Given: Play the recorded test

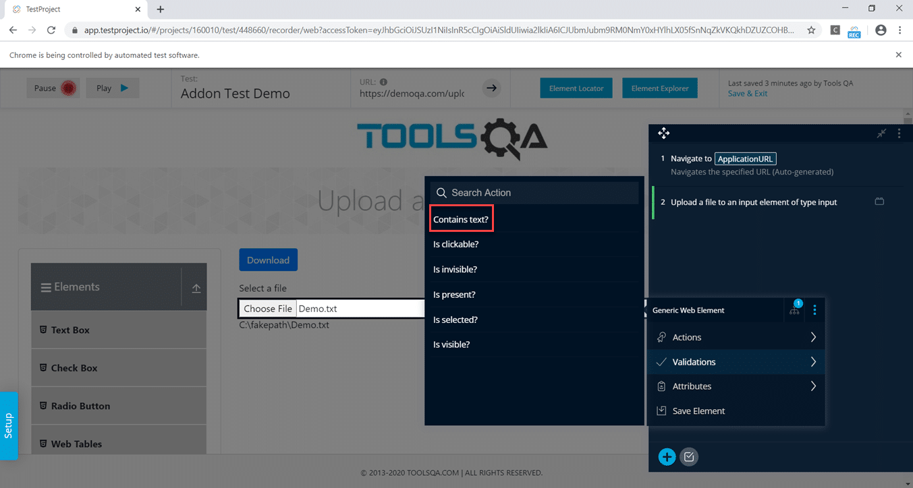Looking at the screenshot, I should [x=113, y=88].
